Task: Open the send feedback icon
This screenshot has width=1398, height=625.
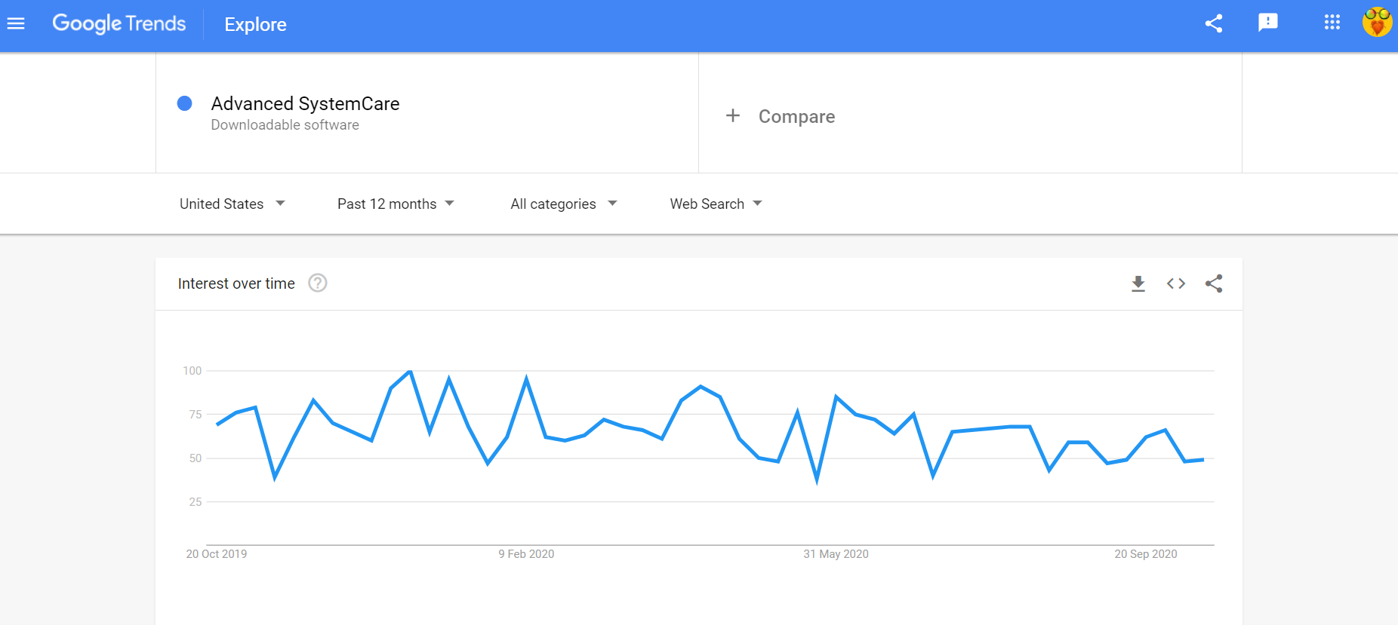Action: pos(1267,23)
